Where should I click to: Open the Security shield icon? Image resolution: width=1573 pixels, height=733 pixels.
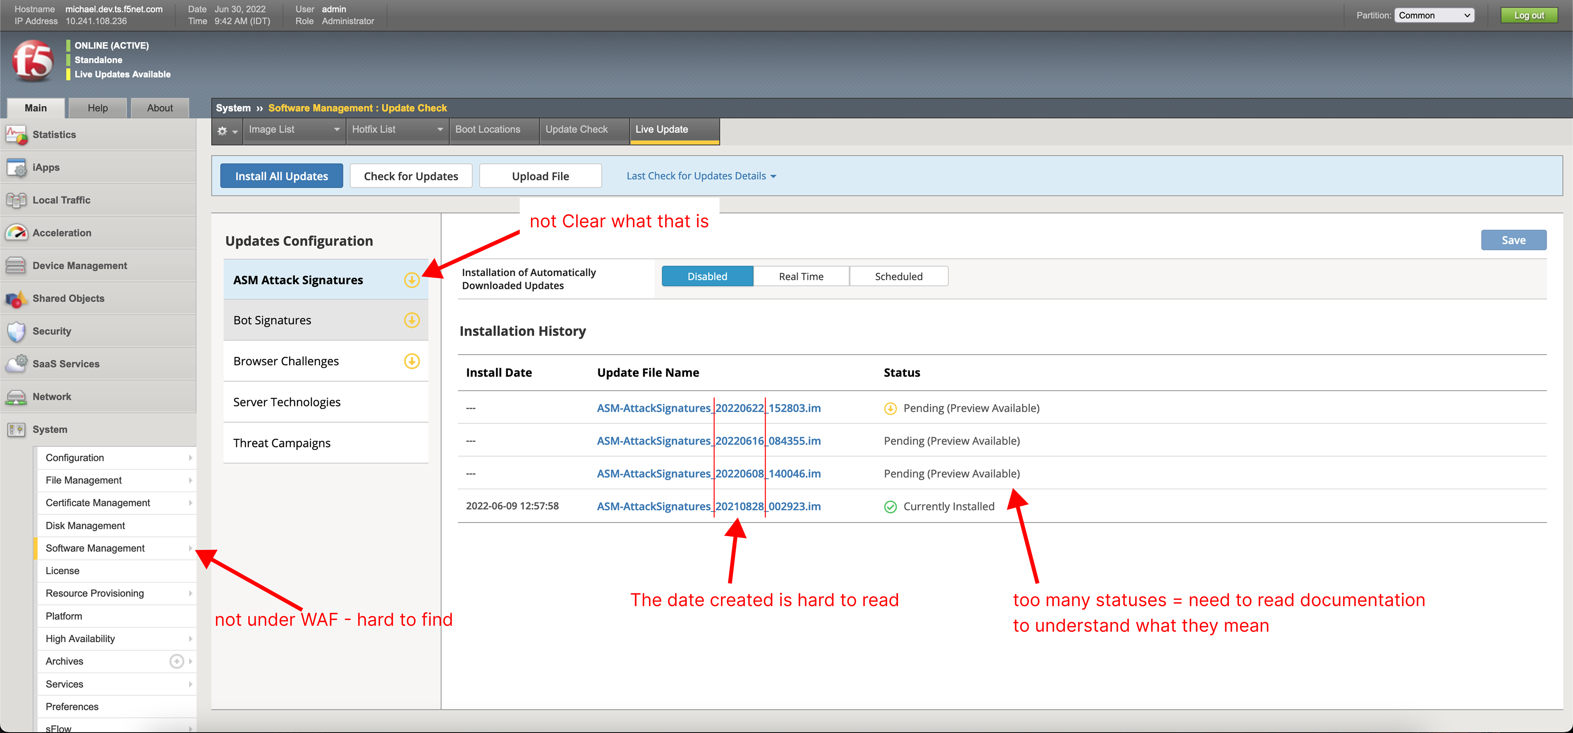[x=16, y=331]
